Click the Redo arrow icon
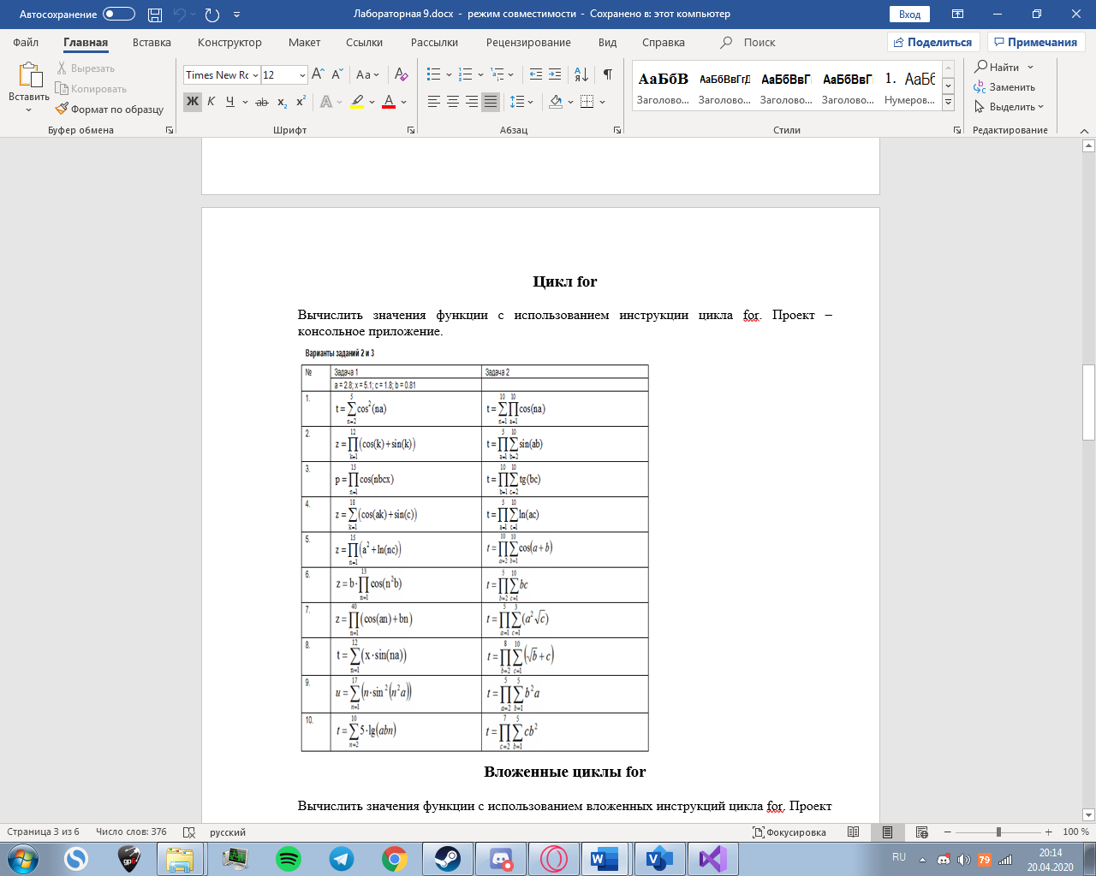Image resolution: width=1096 pixels, height=876 pixels. [212, 15]
